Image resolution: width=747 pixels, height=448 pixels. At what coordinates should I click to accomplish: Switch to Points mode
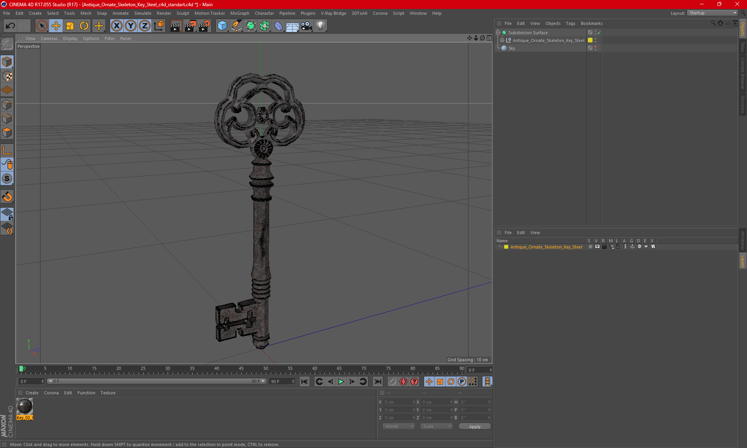[7, 105]
